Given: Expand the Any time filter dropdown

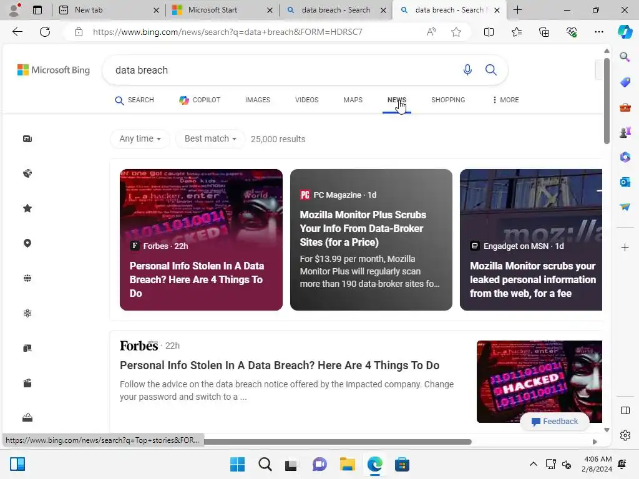Looking at the screenshot, I should click(140, 139).
